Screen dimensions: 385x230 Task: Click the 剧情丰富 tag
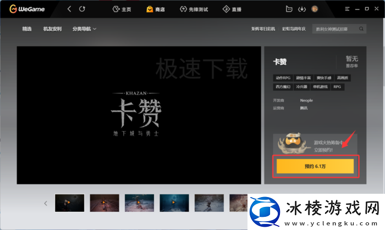303,78
